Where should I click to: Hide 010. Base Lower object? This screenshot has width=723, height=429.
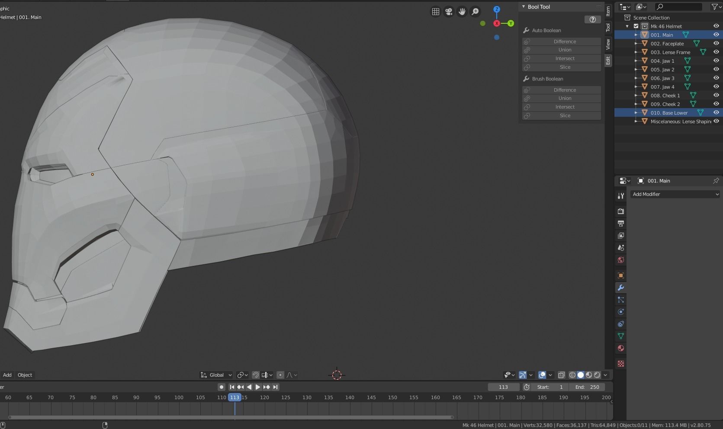pyautogui.click(x=716, y=112)
